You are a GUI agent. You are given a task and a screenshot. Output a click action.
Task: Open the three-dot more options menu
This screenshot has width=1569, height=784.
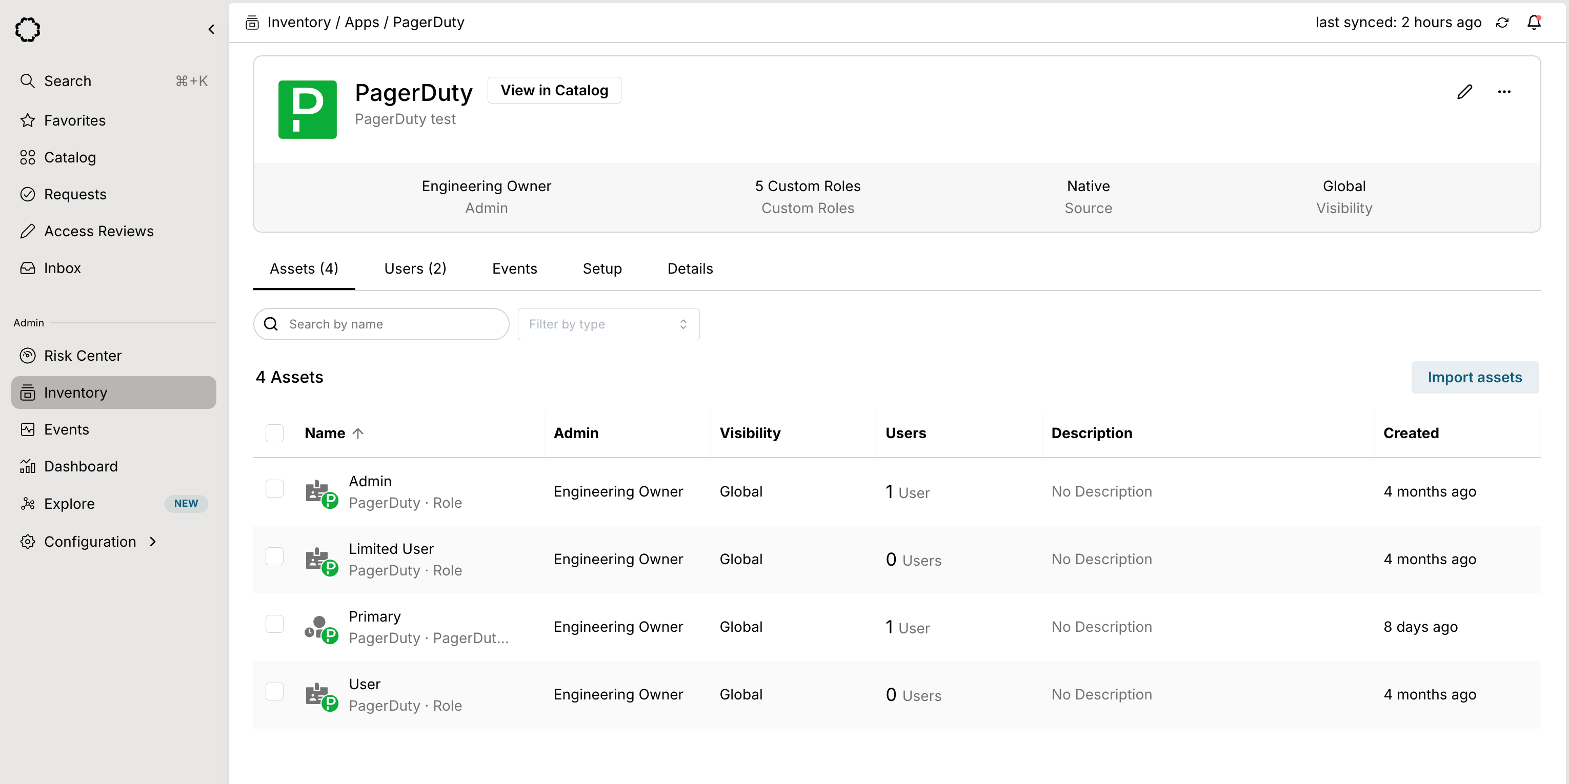pyautogui.click(x=1504, y=92)
